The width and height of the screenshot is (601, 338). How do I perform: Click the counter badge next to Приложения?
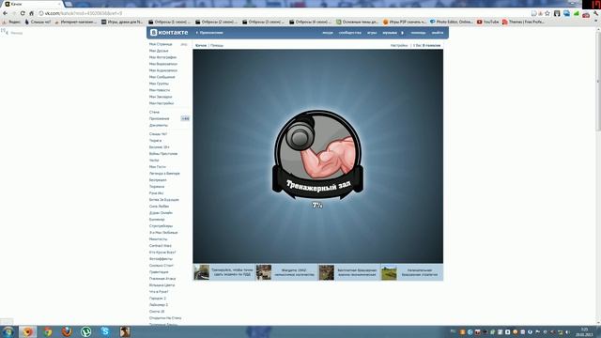[x=185, y=119]
